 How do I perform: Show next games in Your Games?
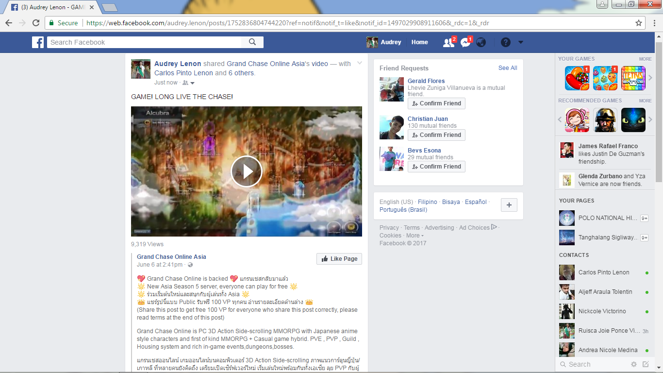[x=650, y=78]
